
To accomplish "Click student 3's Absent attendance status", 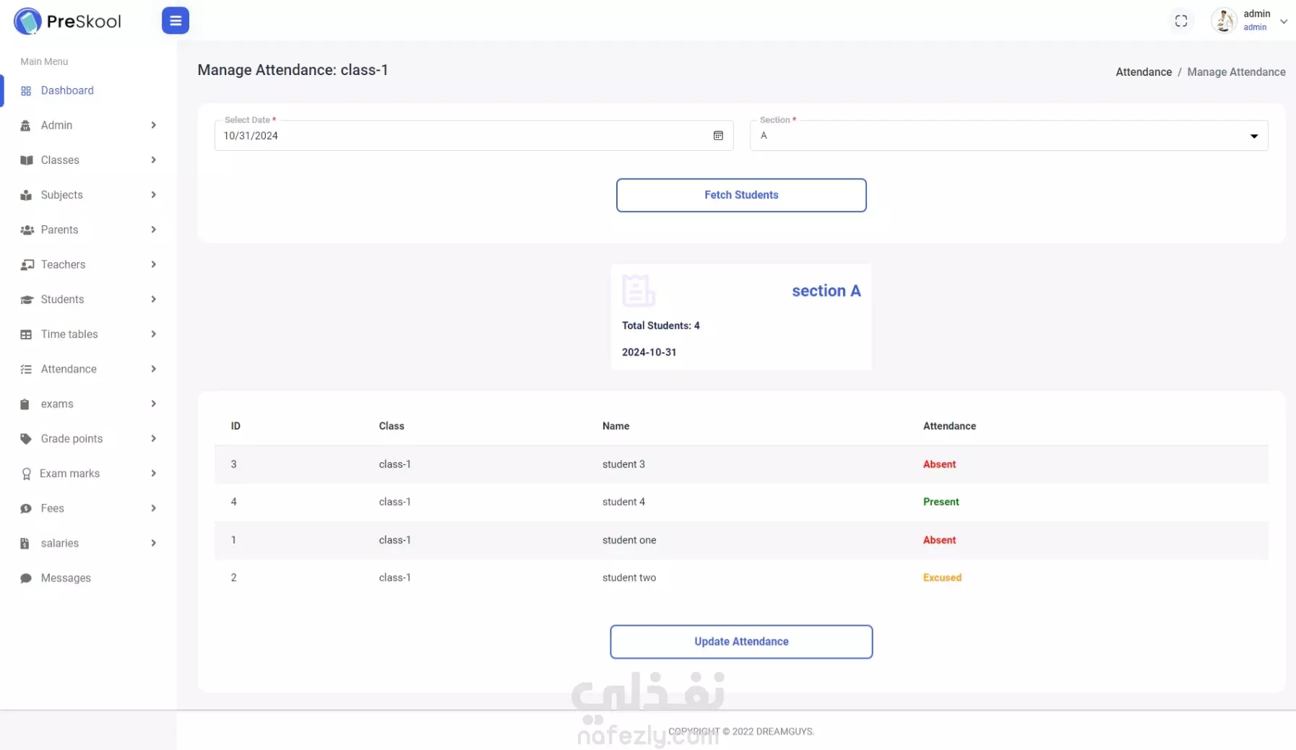I will [939, 464].
